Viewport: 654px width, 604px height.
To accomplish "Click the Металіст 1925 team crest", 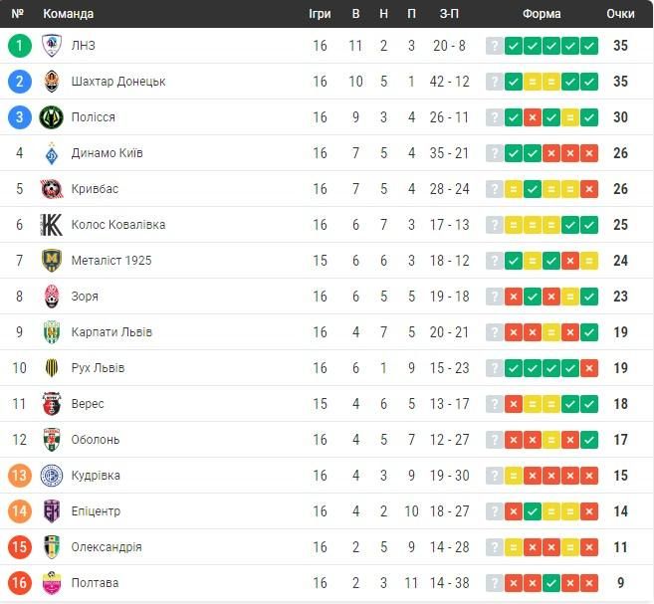I will [x=51, y=261].
